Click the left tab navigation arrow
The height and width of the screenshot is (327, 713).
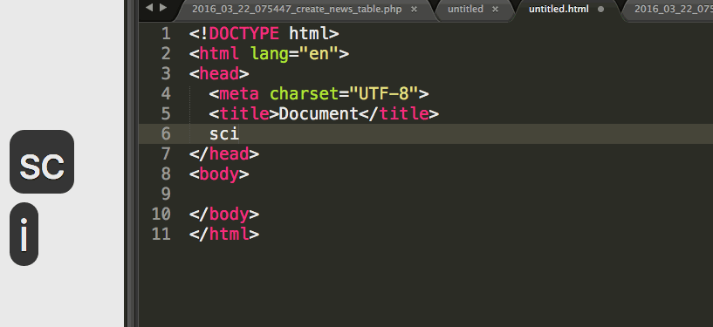149,8
